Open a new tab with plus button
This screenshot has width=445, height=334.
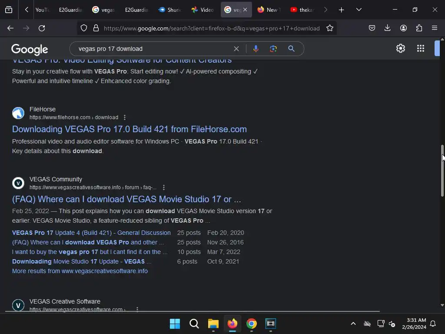(342, 10)
